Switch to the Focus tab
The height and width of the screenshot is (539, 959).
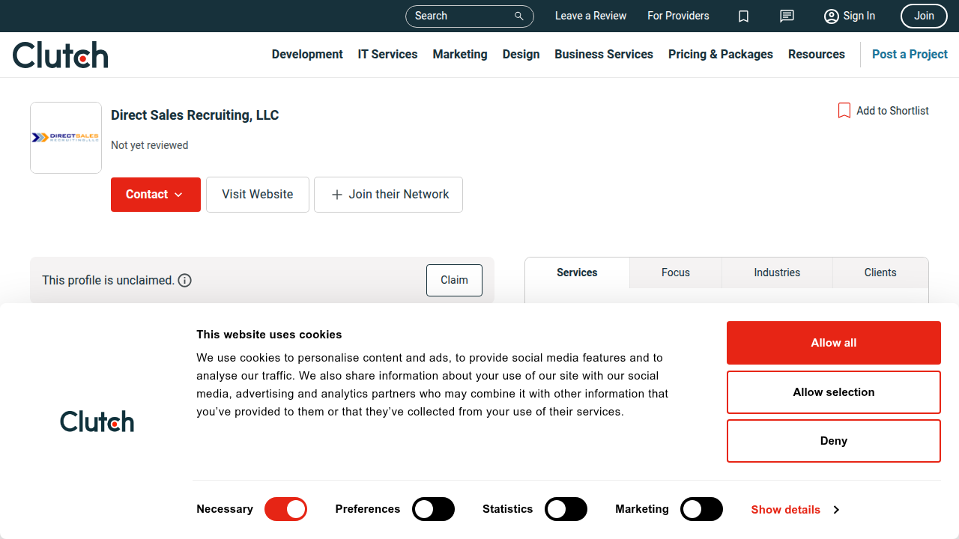676,272
